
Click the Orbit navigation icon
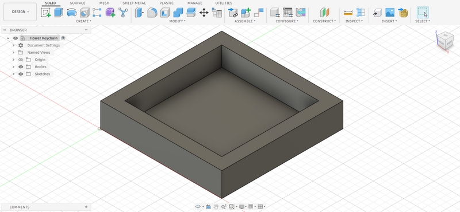[x=198, y=207]
